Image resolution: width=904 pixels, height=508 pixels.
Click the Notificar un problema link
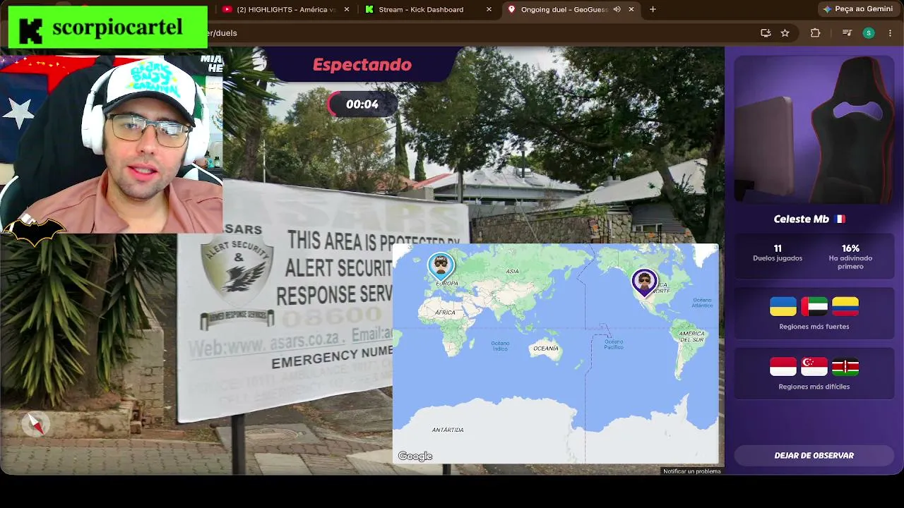pos(692,471)
